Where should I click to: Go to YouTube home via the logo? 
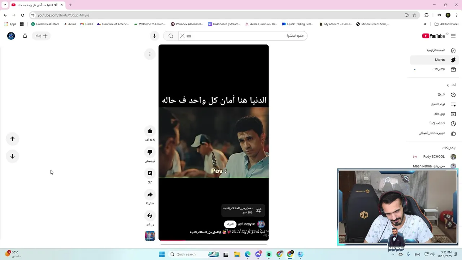[433, 36]
